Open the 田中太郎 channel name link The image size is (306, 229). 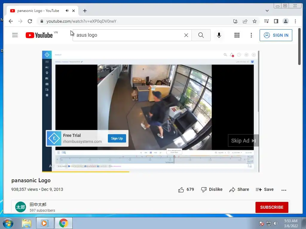[x=38, y=205]
